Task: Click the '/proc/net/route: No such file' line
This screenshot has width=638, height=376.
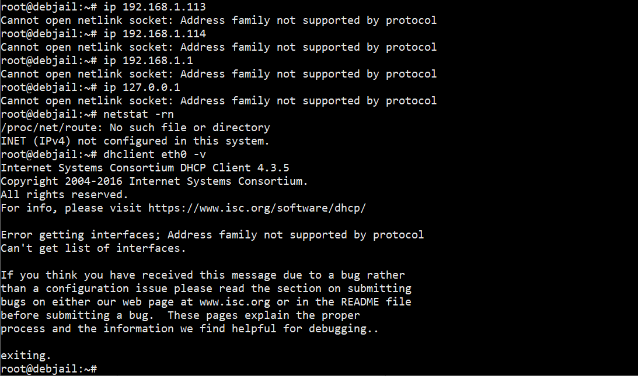Action: (x=135, y=128)
